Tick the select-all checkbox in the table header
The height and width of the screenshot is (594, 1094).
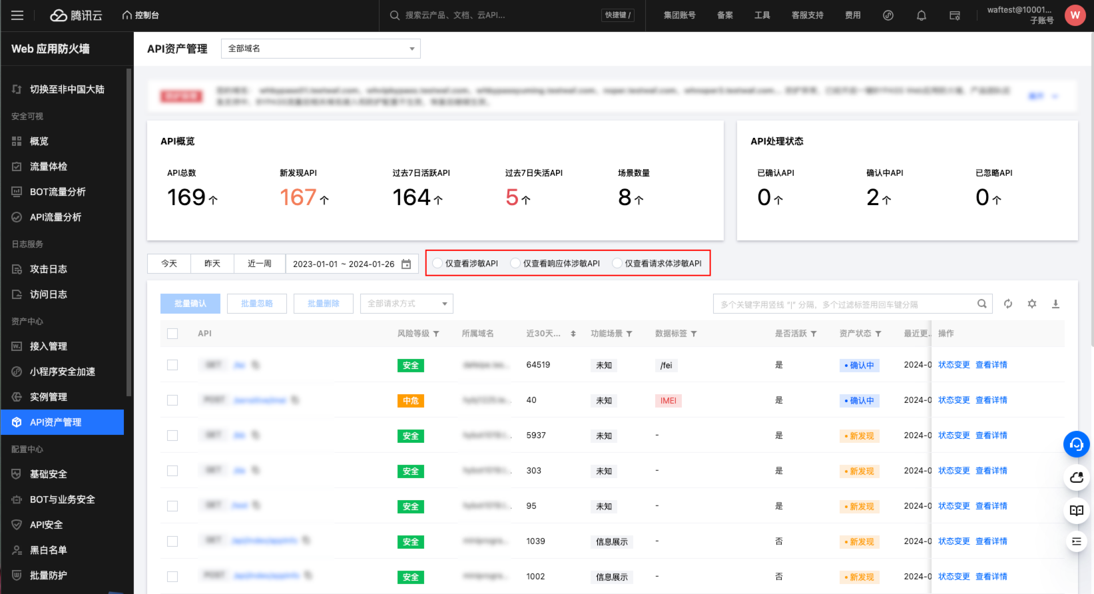(172, 334)
